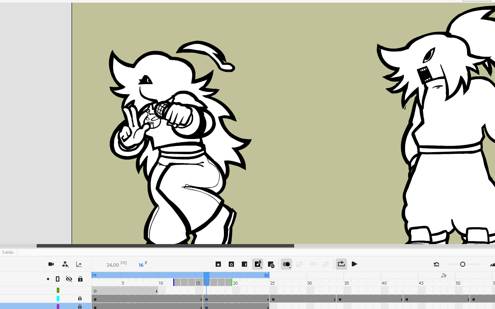Toggle the loop playback button
The width and height of the screenshot is (495, 309).
click(x=341, y=264)
